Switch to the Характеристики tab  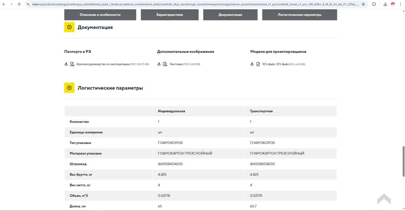[x=170, y=15]
